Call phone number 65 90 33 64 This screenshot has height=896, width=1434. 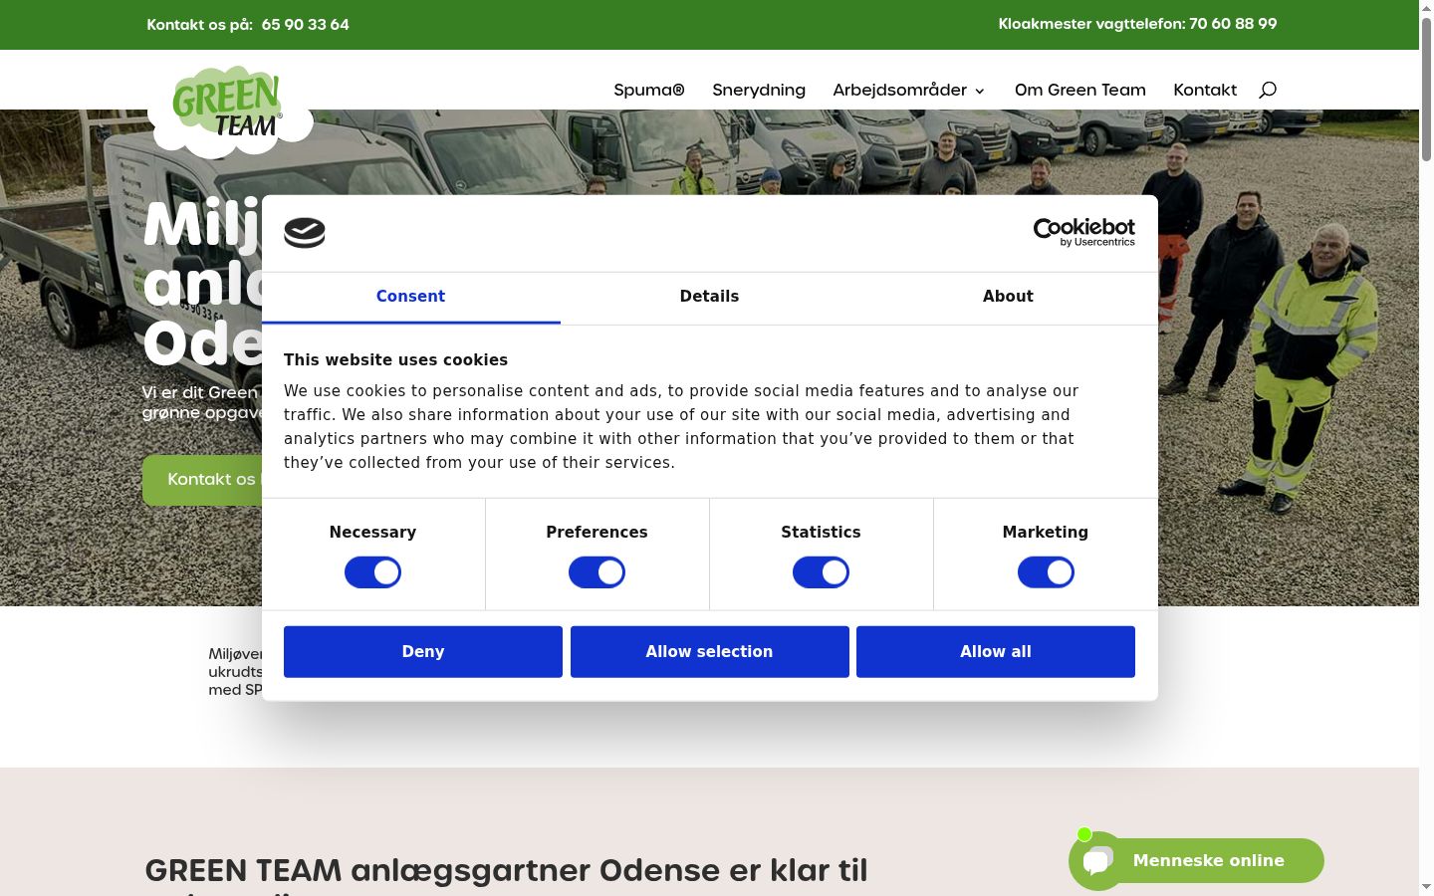point(305,25)
